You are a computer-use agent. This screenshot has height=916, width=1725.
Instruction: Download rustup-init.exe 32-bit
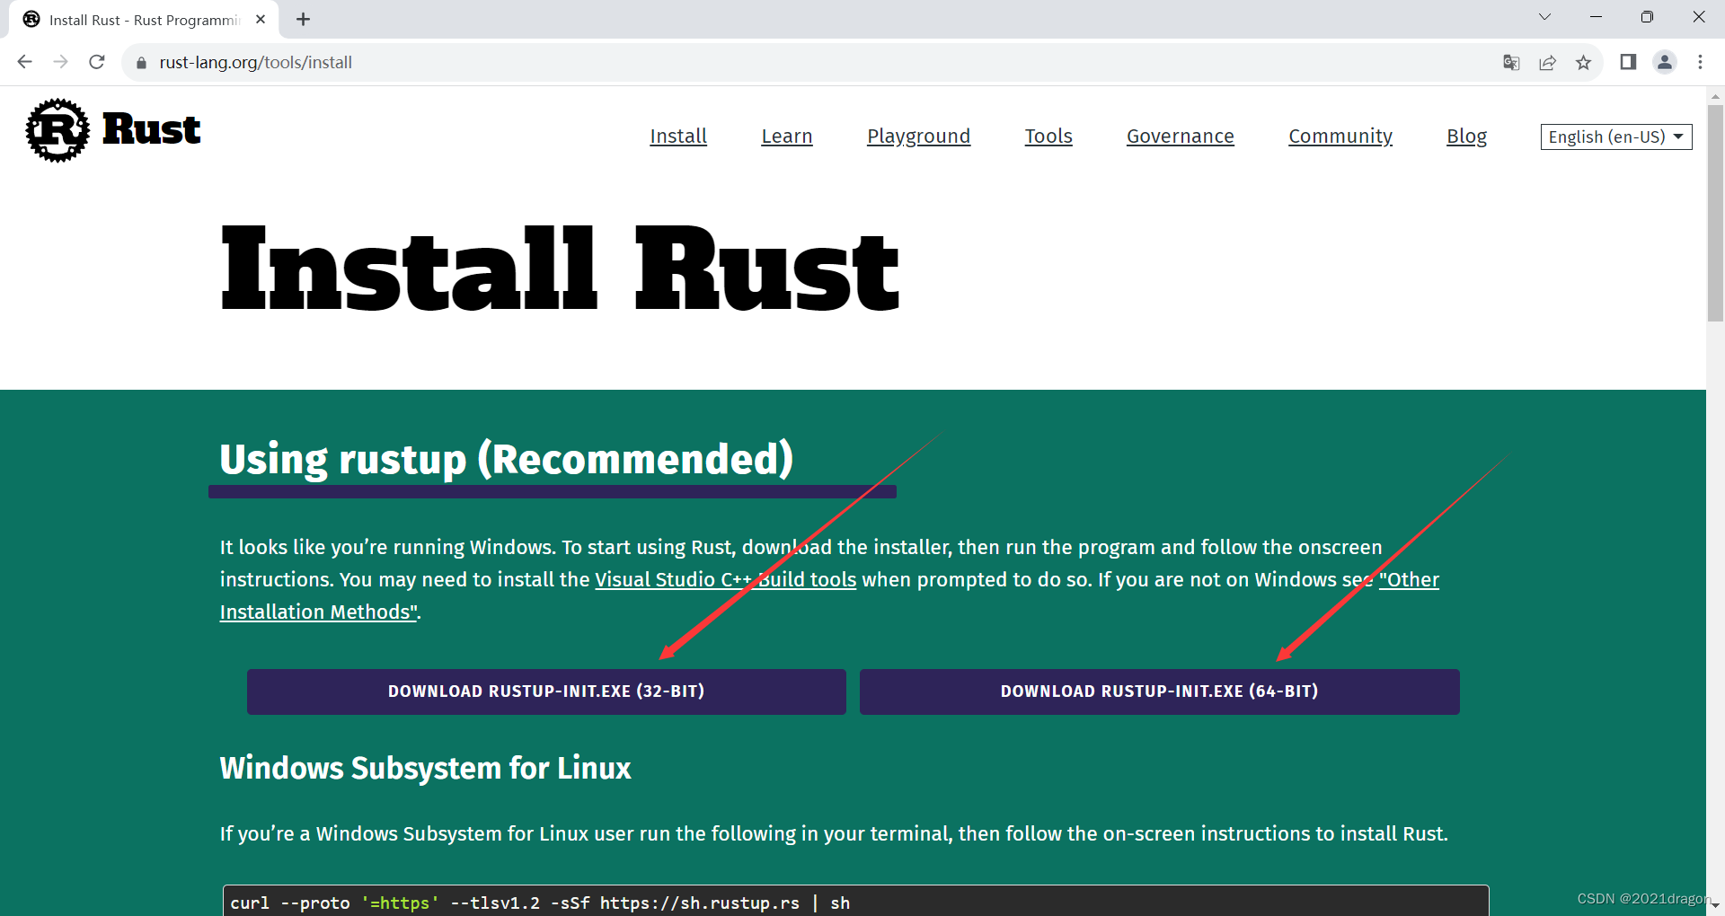pyautogui.click(x=546, y=691)
